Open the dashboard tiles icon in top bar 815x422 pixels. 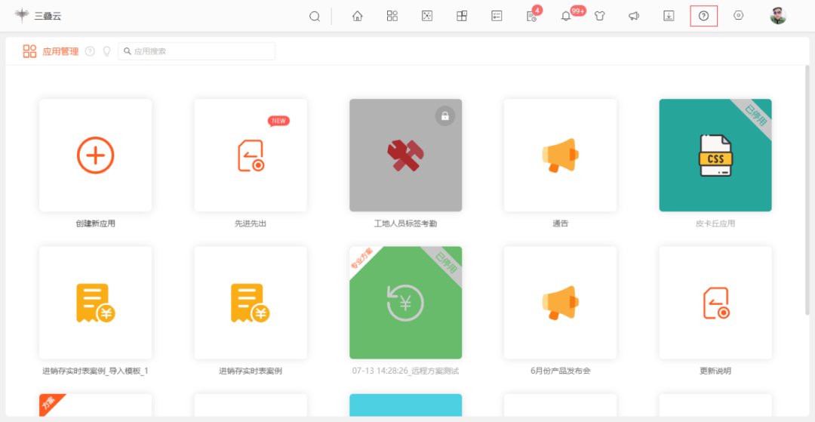[462, 16]
